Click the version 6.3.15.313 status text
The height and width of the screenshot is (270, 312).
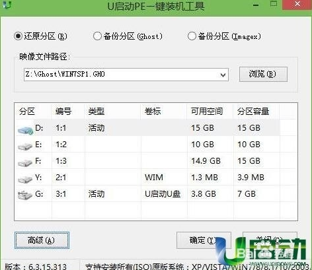[36, 267]
